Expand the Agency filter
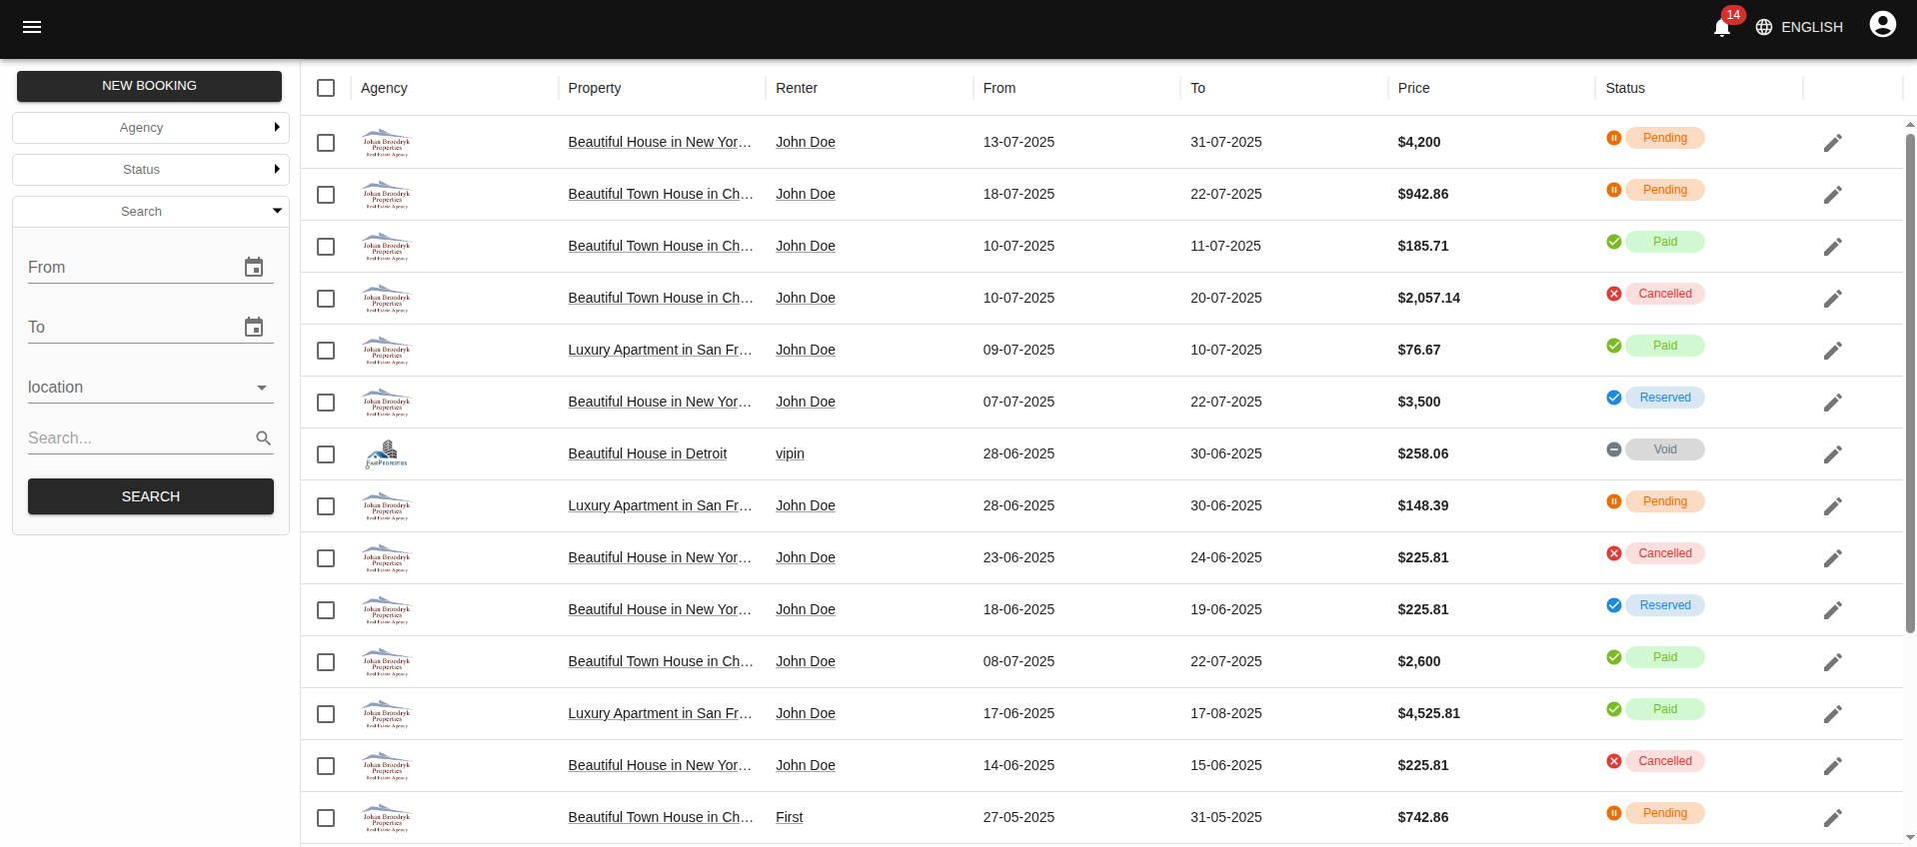 tap(151, 128)
